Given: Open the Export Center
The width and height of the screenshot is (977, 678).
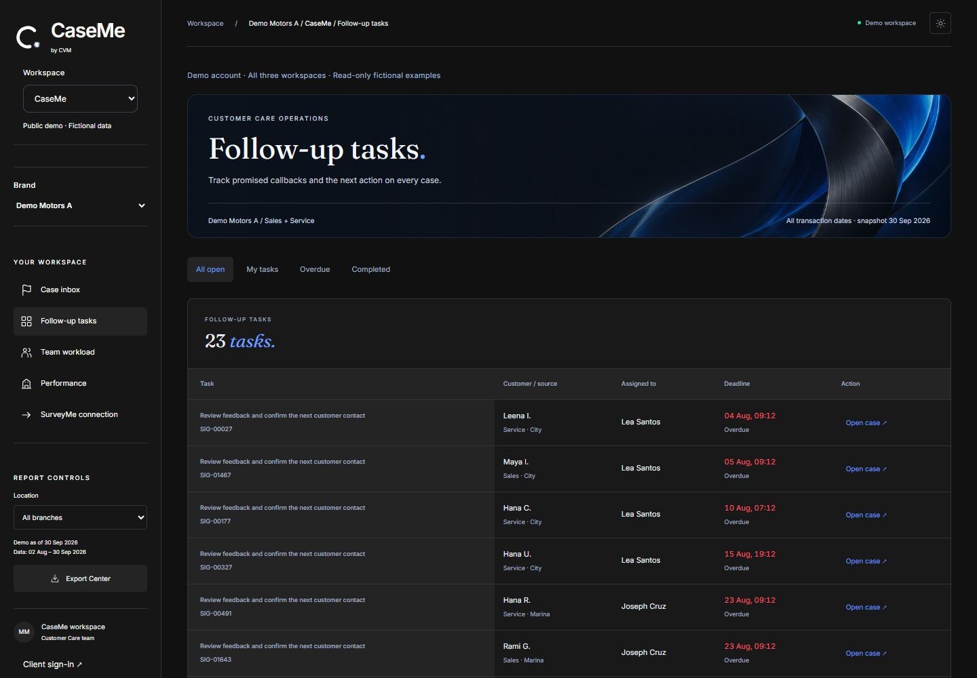Looking at the screenshot, I should pyautogui.click(x=80, y=578).
